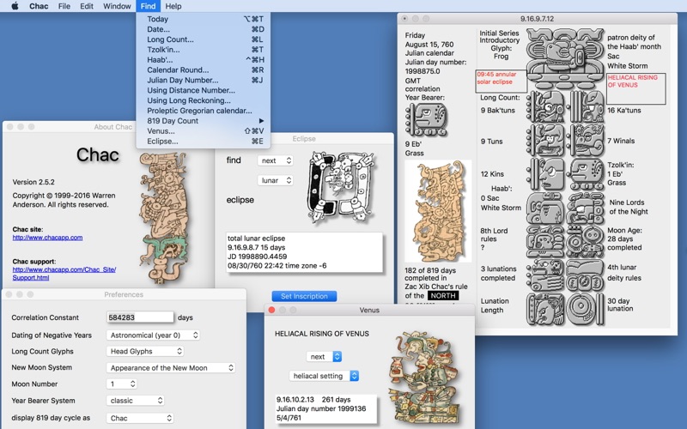Choose Tzolk'in... from Find menu
This screenshot has height=429, width=687.
(x=205, y=50)
